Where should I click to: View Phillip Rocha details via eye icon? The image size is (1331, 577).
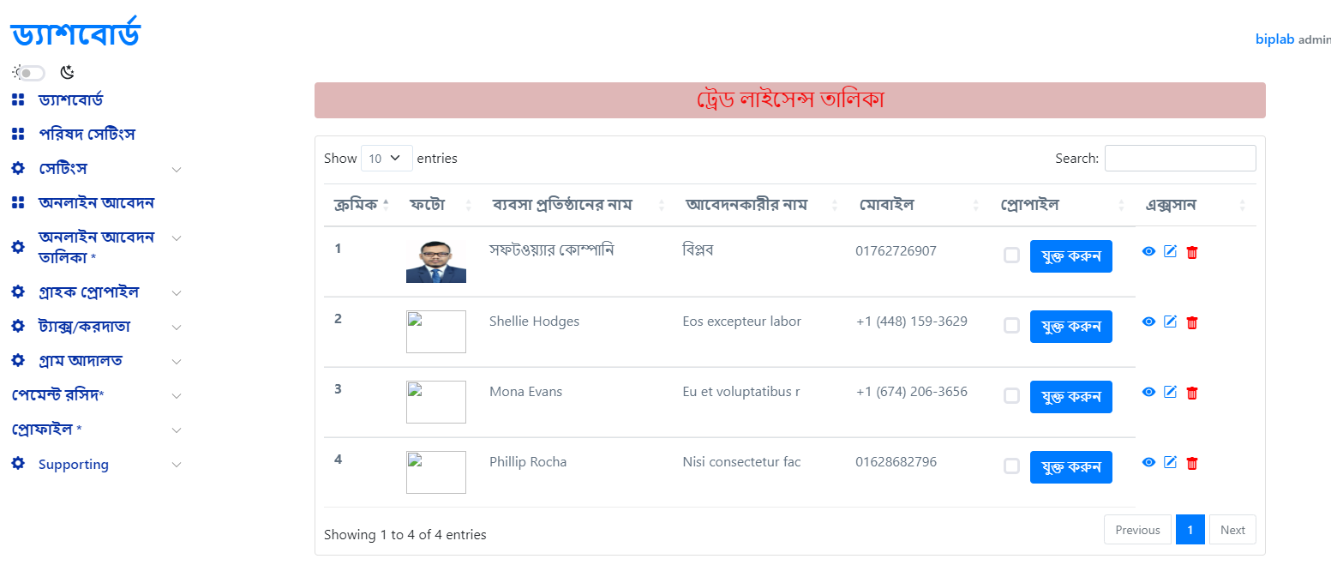1148,462
